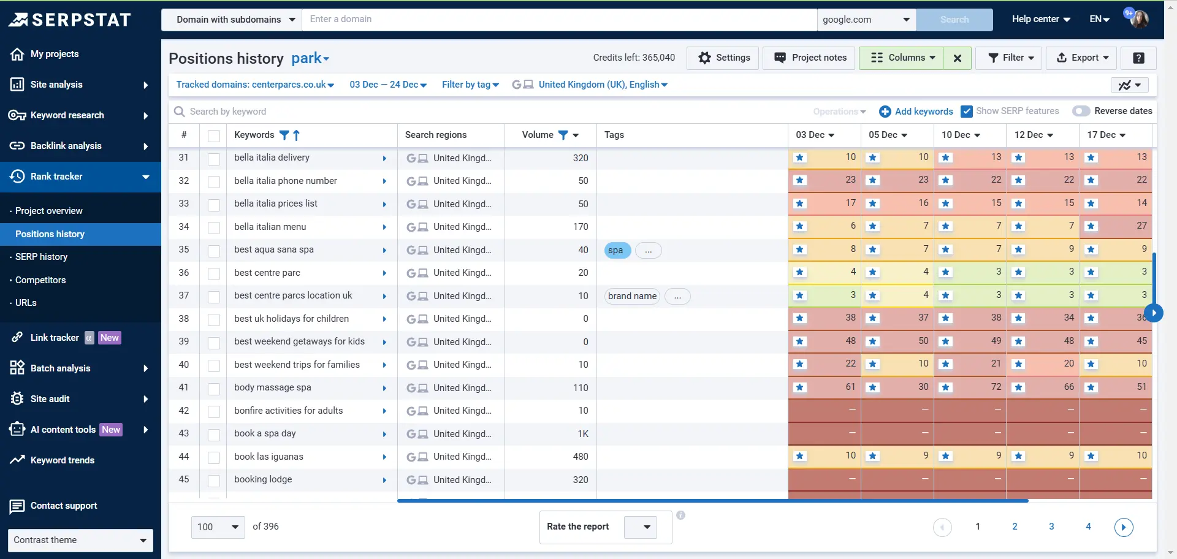Select checkbox for bella italian menu row
The image size is (1177, 559).
214,227
